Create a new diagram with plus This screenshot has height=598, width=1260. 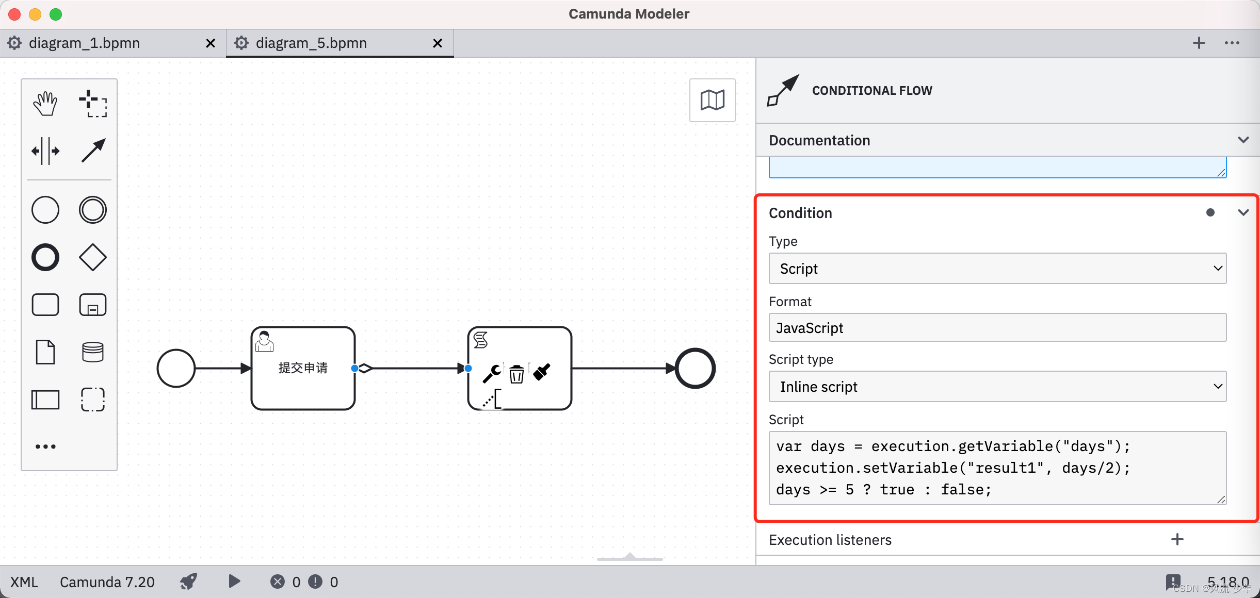coord(1199,43)
